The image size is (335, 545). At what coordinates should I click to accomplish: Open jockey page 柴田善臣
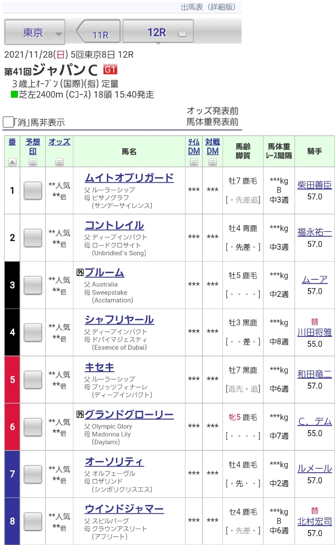[315, 185]
